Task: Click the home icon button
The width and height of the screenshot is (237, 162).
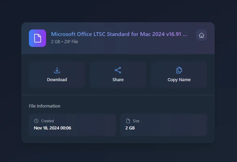Action: 201,35
